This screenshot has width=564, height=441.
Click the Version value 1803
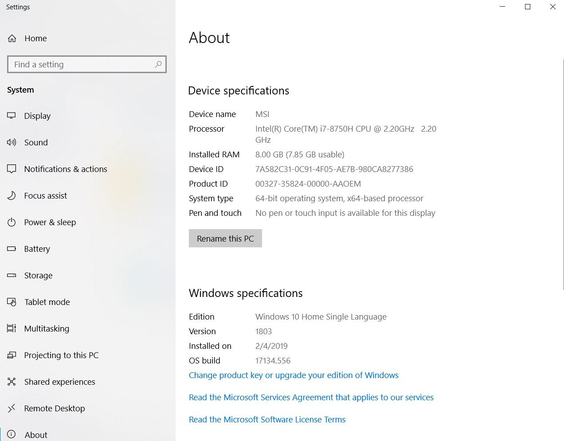tap(263, 331)
